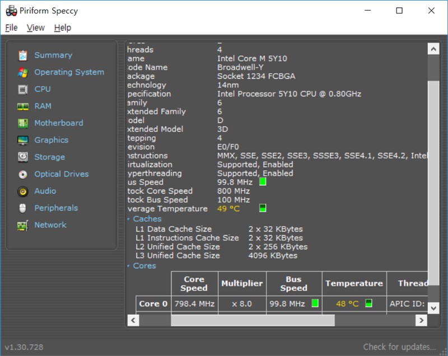This screenshot has width=448, height=356.
Task: Click the Broadwell-Y code name value
Action: click(x=240, y=67)
